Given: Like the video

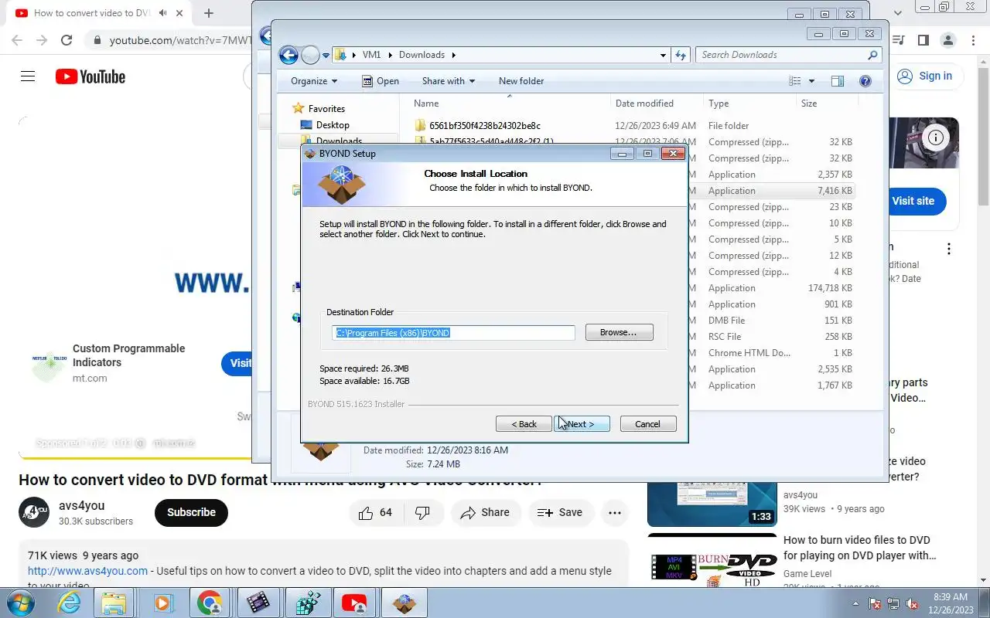Looking at the screenshot, I should click(x=376, y=512).
